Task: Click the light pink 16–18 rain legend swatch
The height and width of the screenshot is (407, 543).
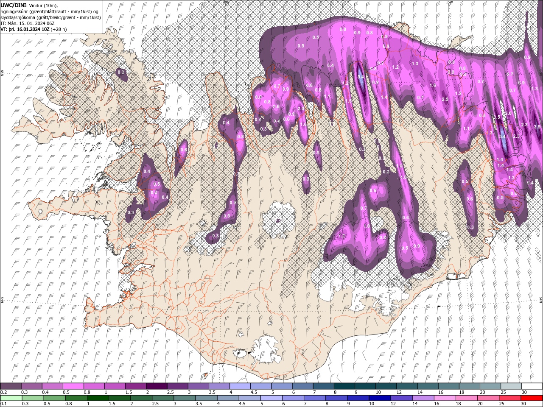Action: [445, 398]
